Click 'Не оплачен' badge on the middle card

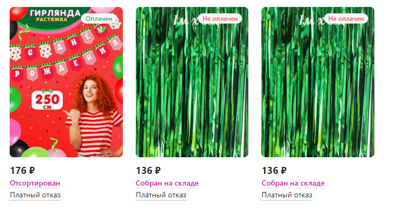coord(220,19)
